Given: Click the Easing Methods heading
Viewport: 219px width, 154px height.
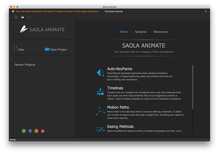Looking at the screenshot, I should 120,127.
